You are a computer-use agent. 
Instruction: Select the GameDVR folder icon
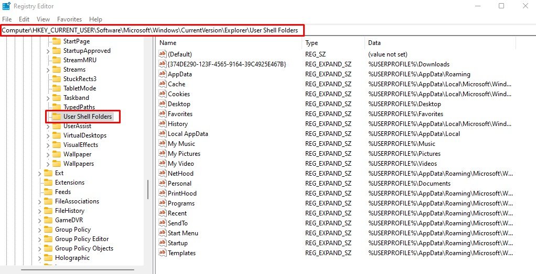[x=48, y=220]
